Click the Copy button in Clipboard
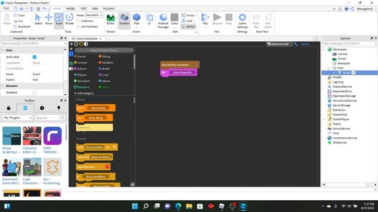 (19, 15)
